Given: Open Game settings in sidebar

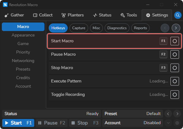Looking at the screenshot, I should pos(23,44).
